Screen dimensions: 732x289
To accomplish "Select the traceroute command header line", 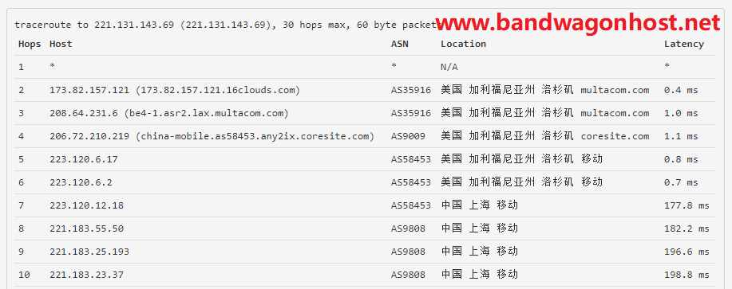I will pos(228,25).
